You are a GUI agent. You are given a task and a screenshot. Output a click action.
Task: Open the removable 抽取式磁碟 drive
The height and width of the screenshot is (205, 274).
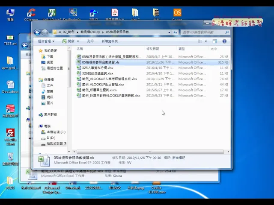[x=57, y=143]
